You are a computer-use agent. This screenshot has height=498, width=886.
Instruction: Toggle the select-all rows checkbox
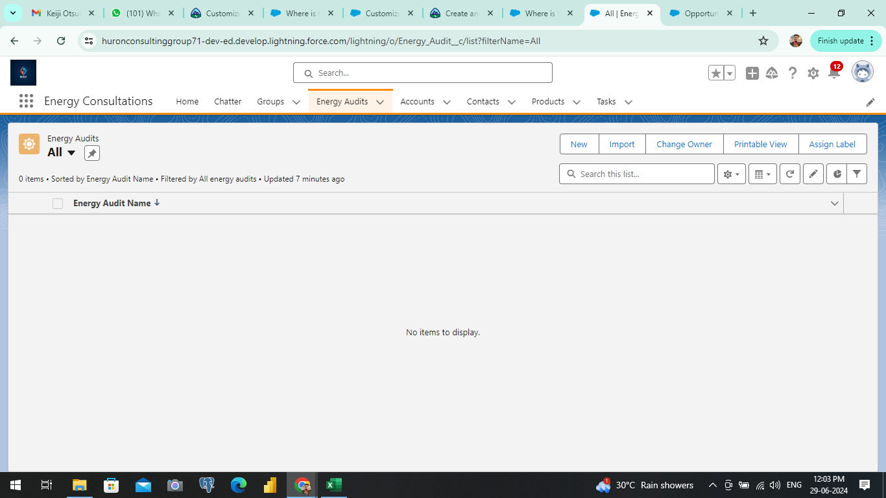58,204
